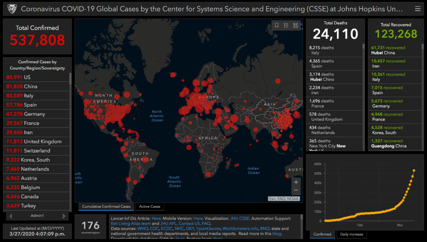Switch chart to Daily Increase tab
427x242 pixels.
[351, 234]
